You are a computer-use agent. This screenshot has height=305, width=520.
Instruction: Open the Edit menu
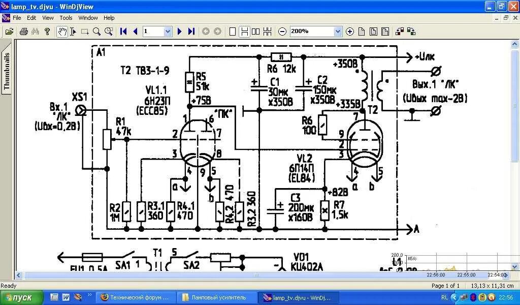31,18
